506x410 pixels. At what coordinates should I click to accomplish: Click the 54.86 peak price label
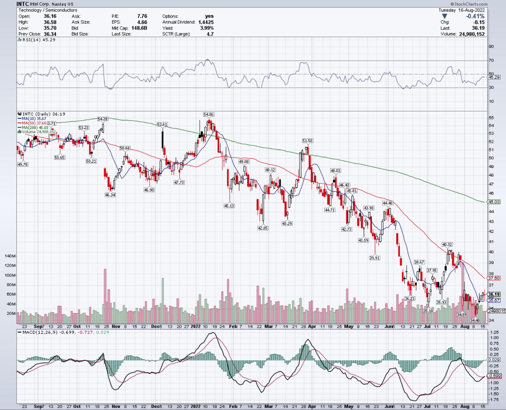point(208,115)
